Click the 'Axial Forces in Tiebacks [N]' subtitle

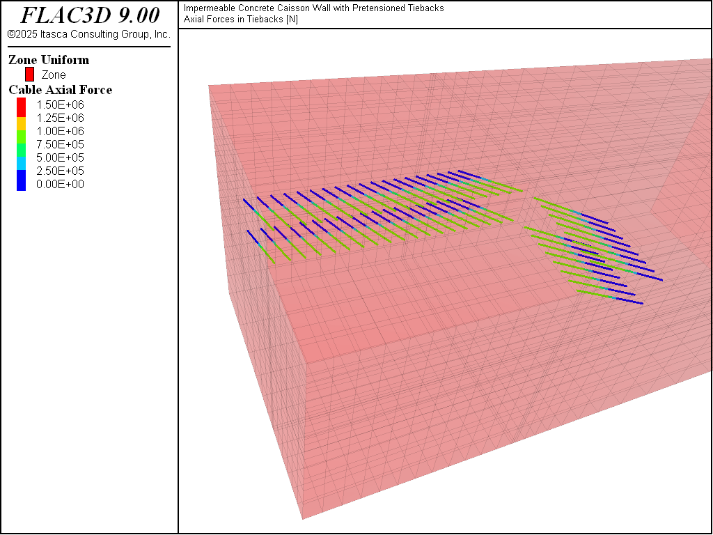tap(241, 19)
